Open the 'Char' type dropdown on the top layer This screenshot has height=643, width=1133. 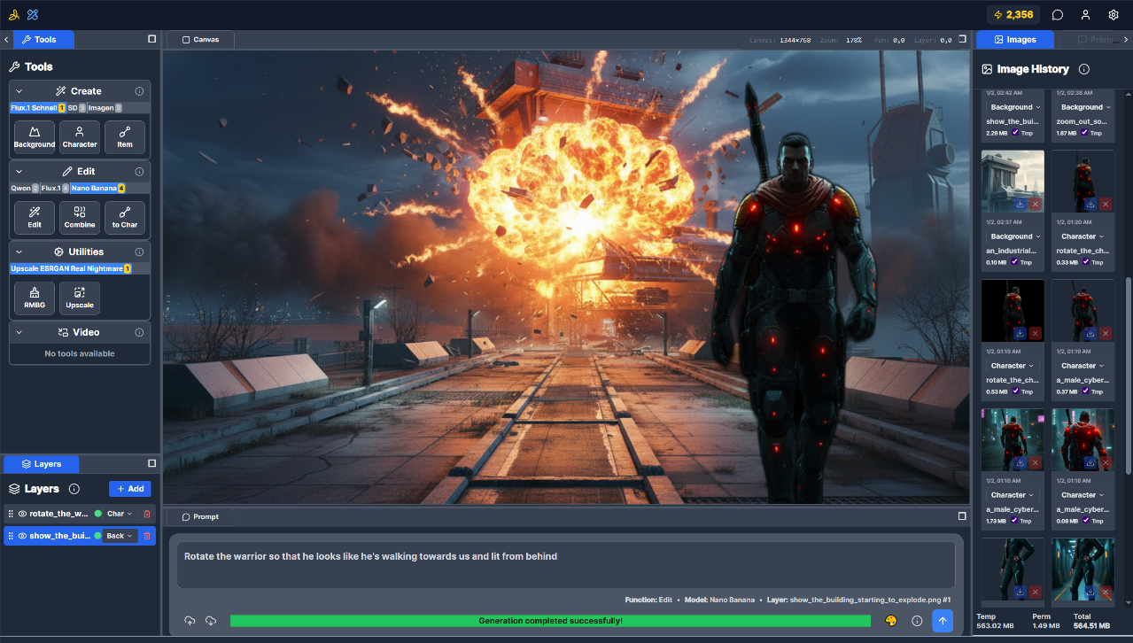pos(116,513)
